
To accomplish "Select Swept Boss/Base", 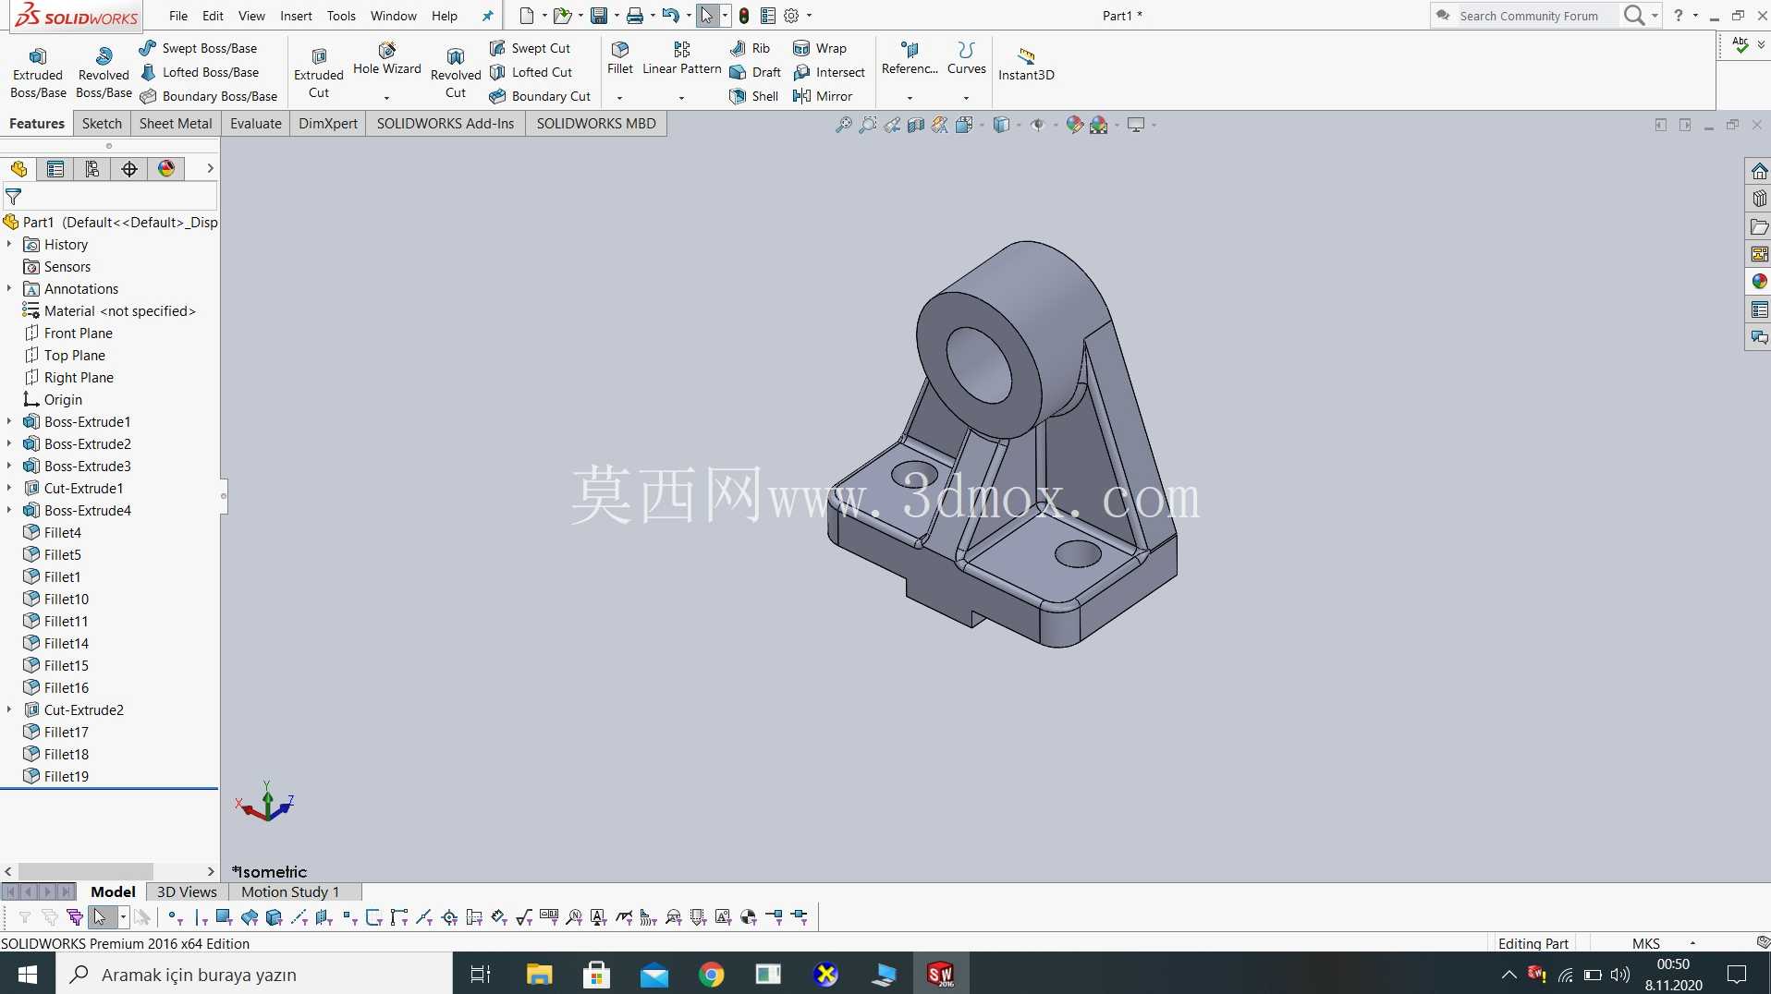I will tap(198, 48).
